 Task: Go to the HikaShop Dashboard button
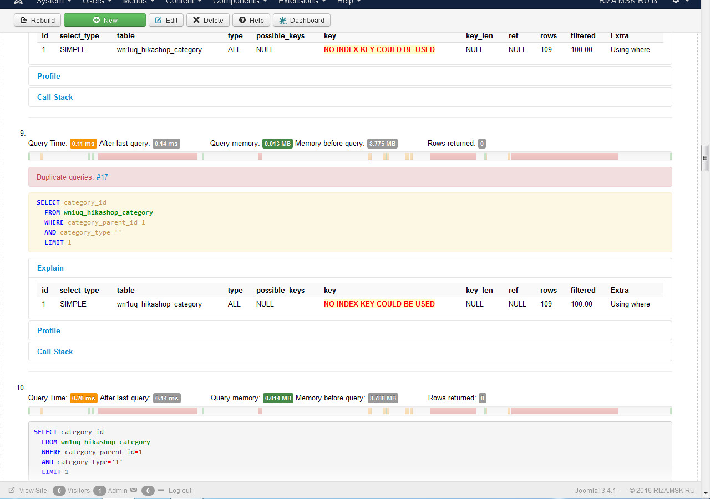[x=302, y=20]
